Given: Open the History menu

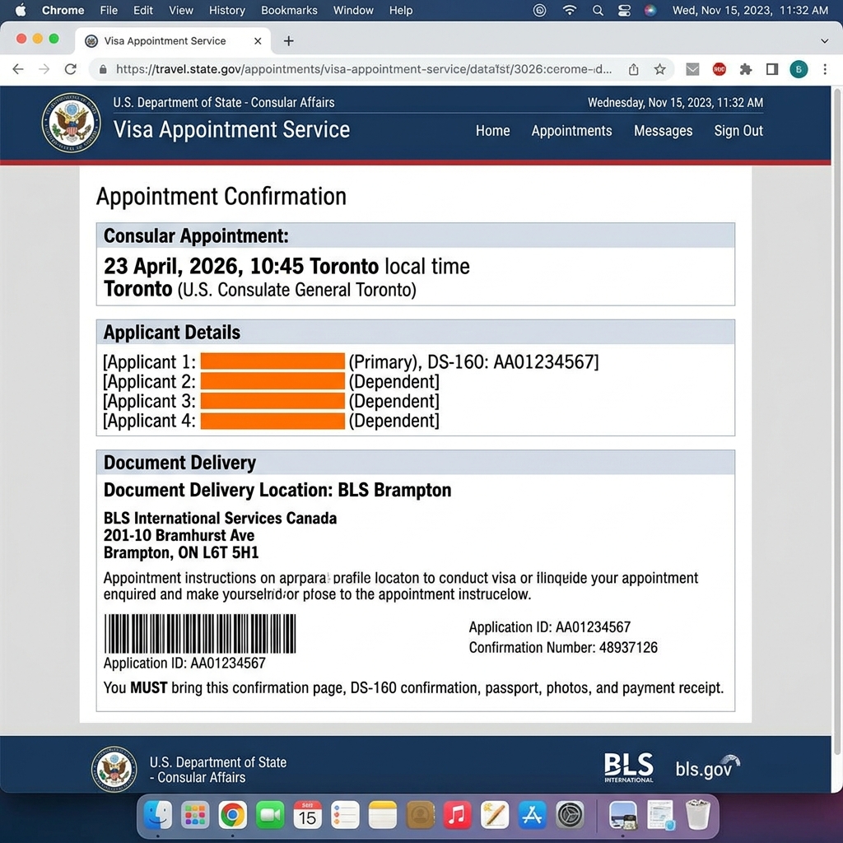Looking at the screenshot, I should pos(227,10).
